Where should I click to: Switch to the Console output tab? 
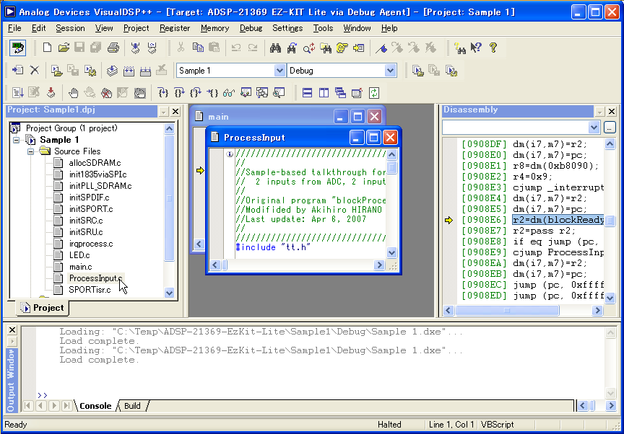pos(95,406)
